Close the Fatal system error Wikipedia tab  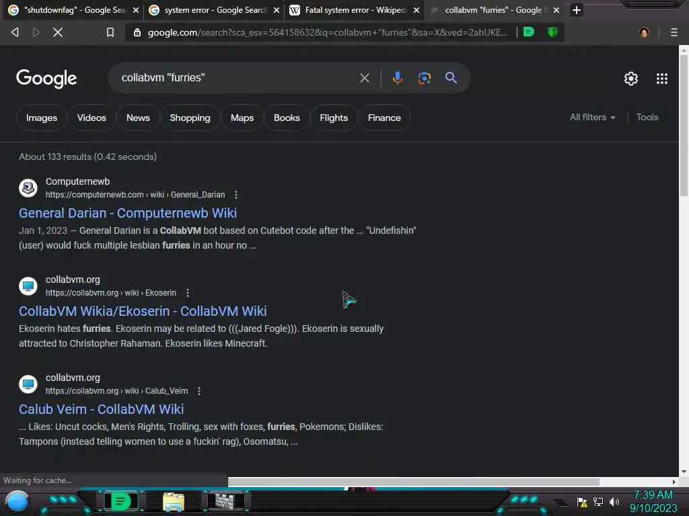pos(416,10)
